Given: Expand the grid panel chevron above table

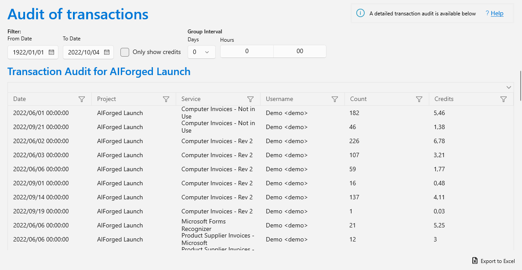Looking at the screenshot, I should click(509, 87).
